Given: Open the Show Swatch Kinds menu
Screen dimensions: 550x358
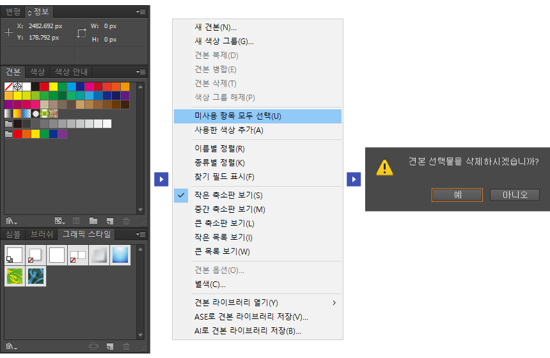Looking at the screenshot, I should coord(60,221).
